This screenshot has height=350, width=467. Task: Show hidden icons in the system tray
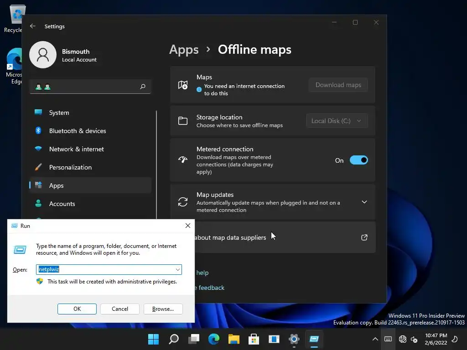pos(375,339)
